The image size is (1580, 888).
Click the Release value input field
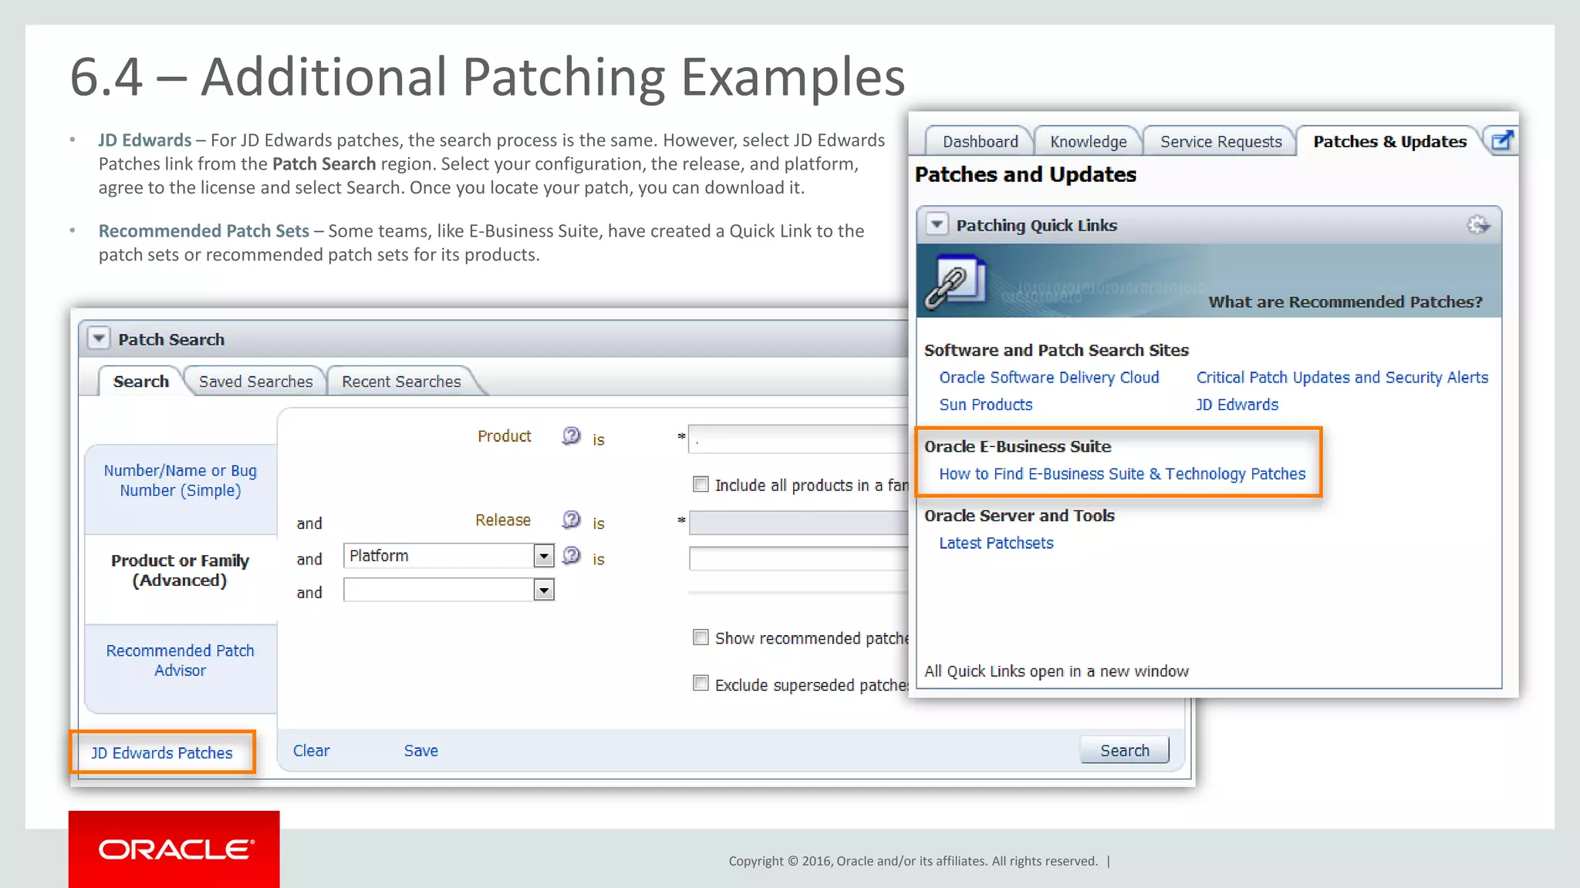tap(798, 523)
